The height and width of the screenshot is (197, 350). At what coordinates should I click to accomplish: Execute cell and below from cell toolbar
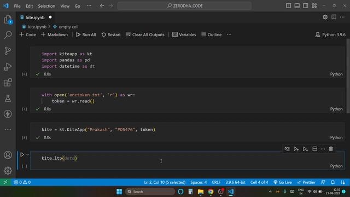305,149
